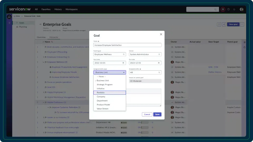The width and height of the screenshot is (253, 142).
Task: Open Planning in the side navigation
Action: click(x=23, y=27)
